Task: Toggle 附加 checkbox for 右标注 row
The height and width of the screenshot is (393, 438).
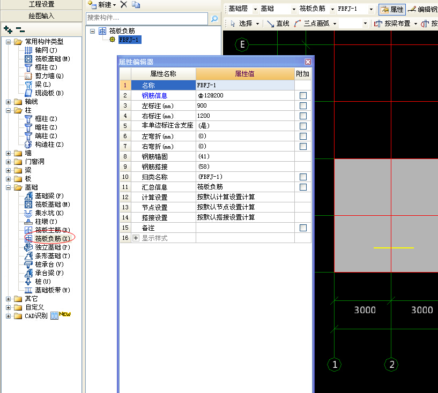Action: click(303, 116)
